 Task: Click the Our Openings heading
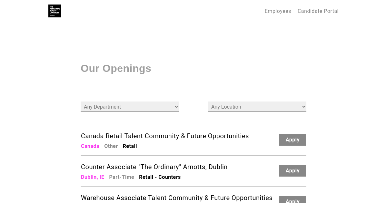pyautogui.click(x=116, y=68)
